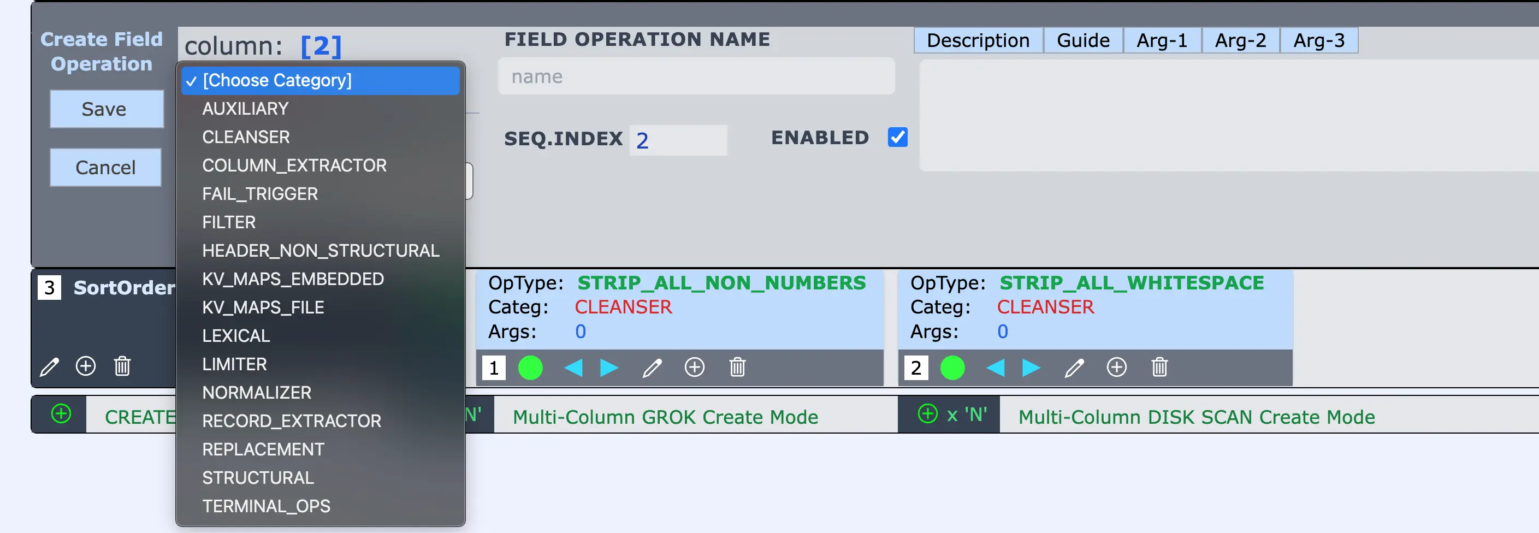Click Multi-Column GROK Create Mode
Image resolution: width=1539 pixels, height=533 pixels.
pos(666,417)
